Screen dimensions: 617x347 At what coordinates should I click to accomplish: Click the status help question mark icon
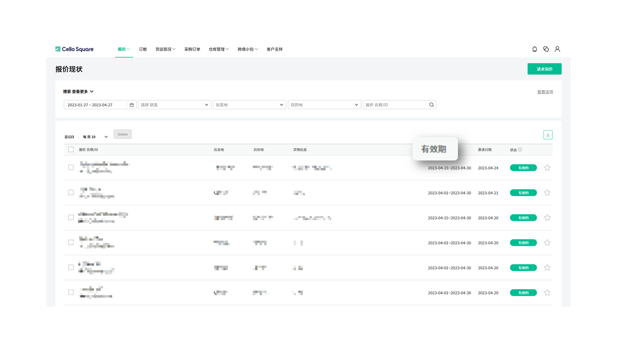click(x=520, y=150)
